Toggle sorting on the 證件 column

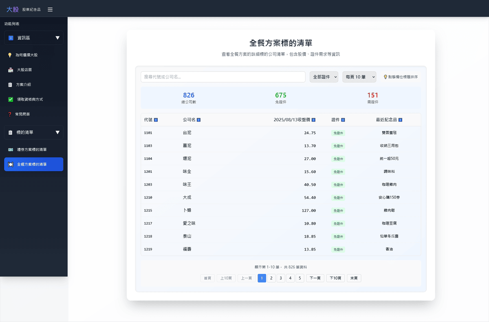[343, 119]
